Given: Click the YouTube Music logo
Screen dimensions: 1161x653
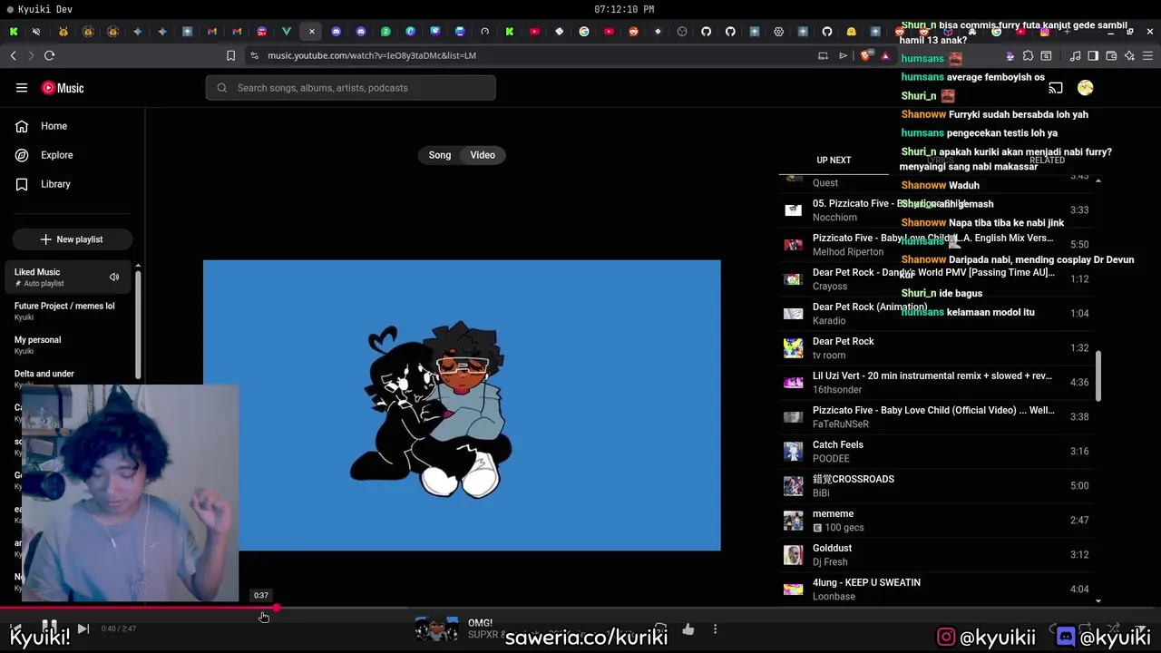Looking at the screenshot, I should click(x=63, y=88).
